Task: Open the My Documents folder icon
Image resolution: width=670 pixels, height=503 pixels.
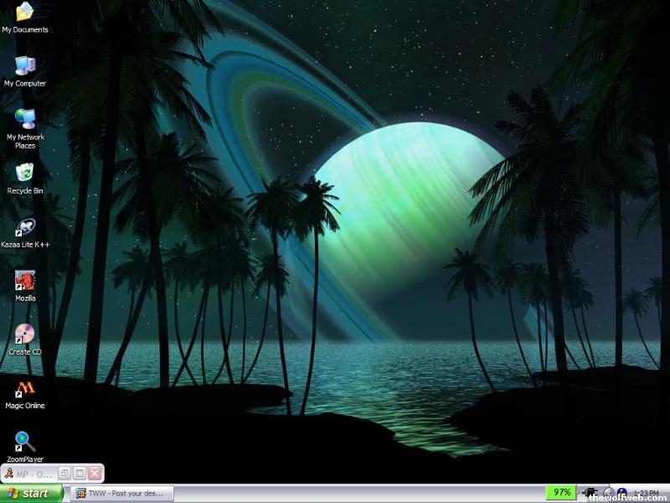Action: [x=25, y=13]
